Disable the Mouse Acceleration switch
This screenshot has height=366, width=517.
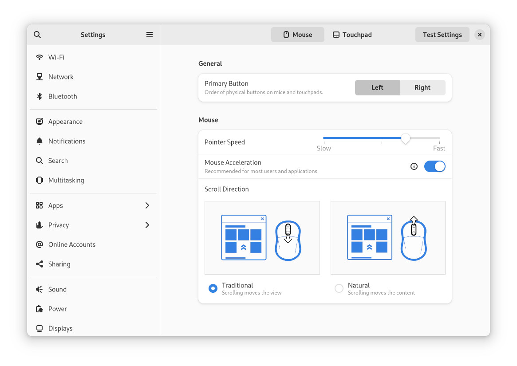[434, 166]
